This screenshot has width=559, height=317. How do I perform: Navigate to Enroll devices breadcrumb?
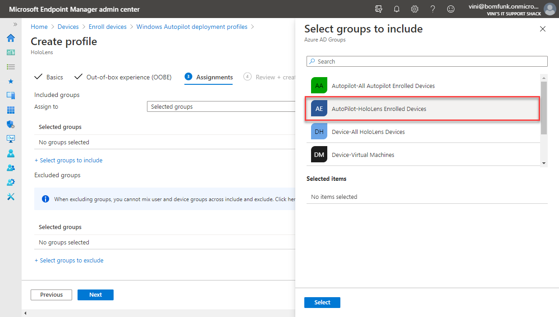click(x=108, y=27)
